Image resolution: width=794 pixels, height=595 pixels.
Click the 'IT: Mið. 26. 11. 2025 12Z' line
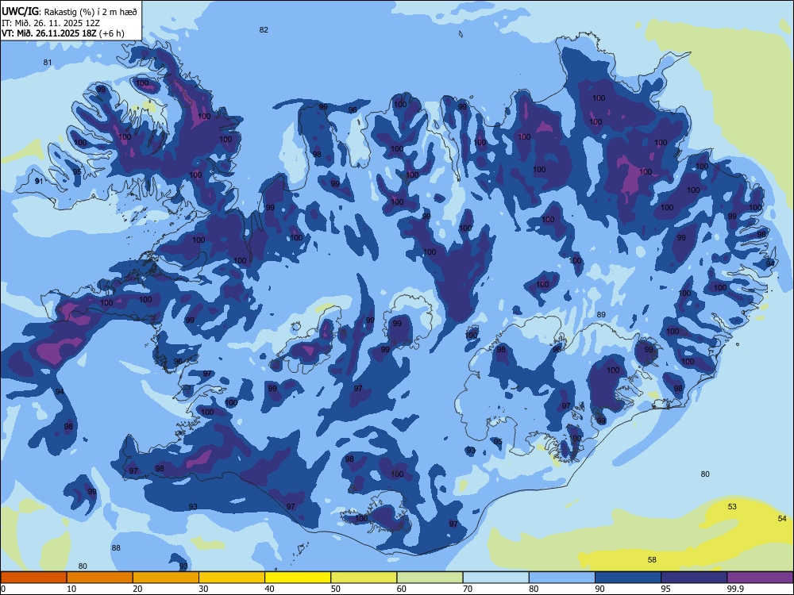(51, 23)
